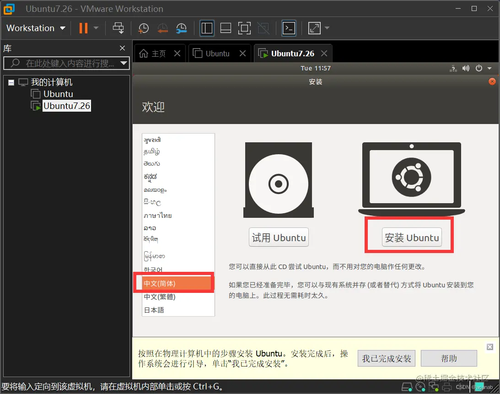Image resolution: width=500 pixels, height=394 pixels.
Task: Select the Tamil language entry தமிழ்
Action: pos(152,151)
